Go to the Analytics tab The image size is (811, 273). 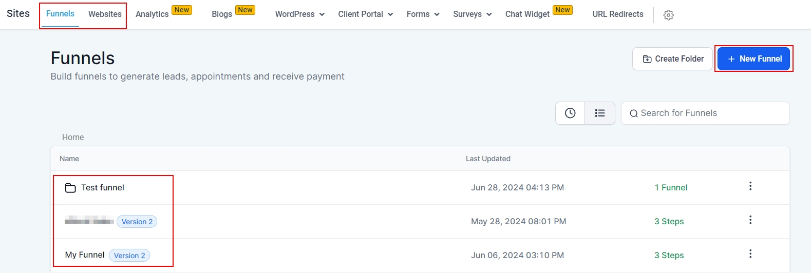click(152, 14)
